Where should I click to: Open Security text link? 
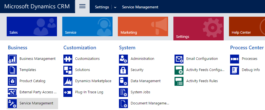pyautogui.click(x=137, y=70)
